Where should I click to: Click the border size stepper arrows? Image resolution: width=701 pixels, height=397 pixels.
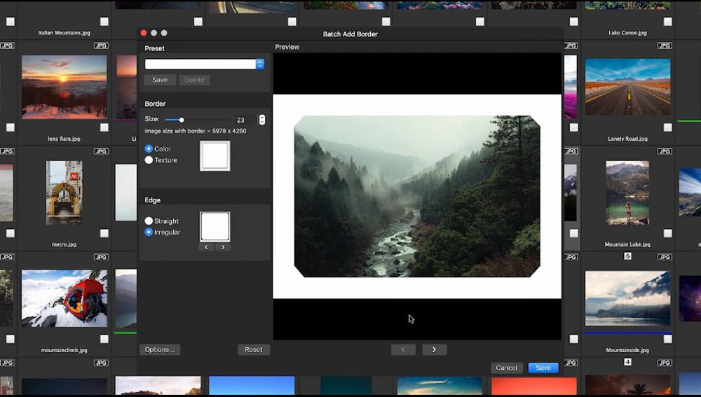tap(261, 120)
